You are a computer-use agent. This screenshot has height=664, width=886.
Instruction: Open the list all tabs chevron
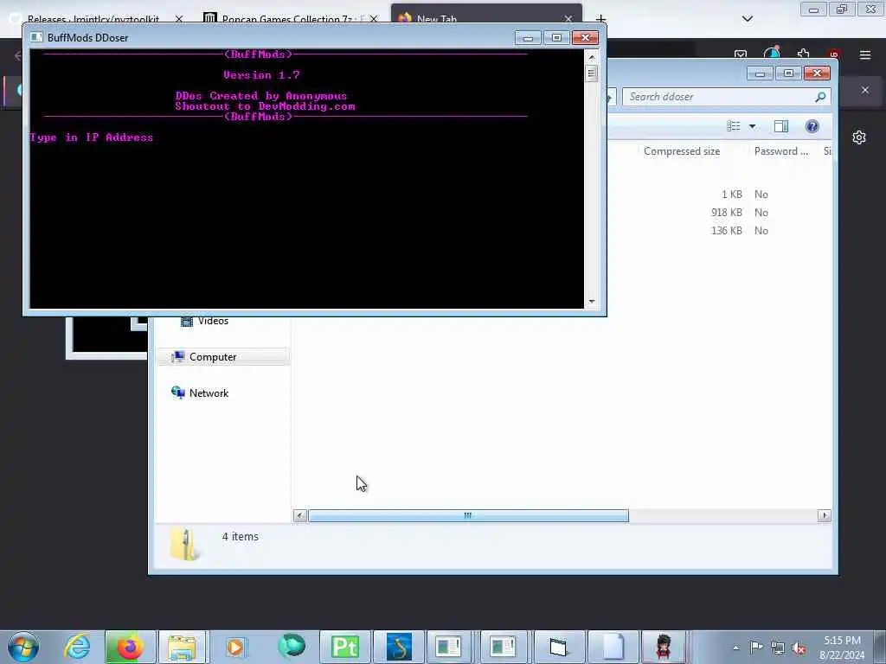tap(748, 19)
